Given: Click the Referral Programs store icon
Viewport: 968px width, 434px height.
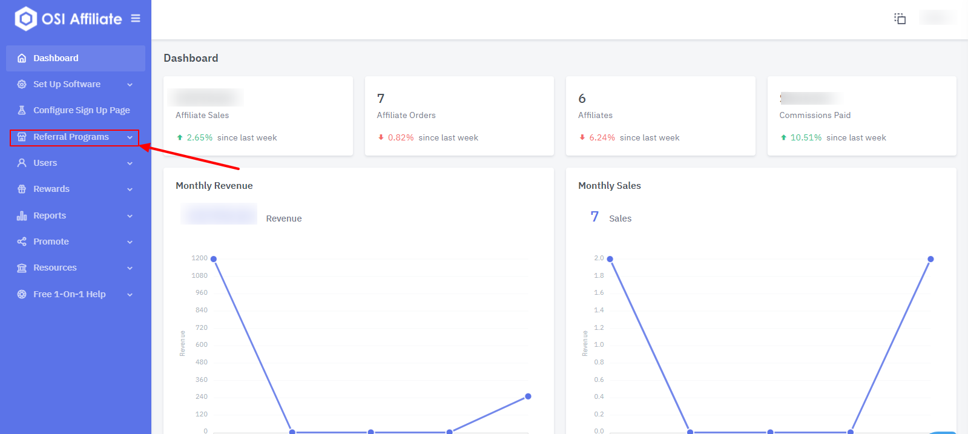Looking at the screenshot, I should 22,137.
